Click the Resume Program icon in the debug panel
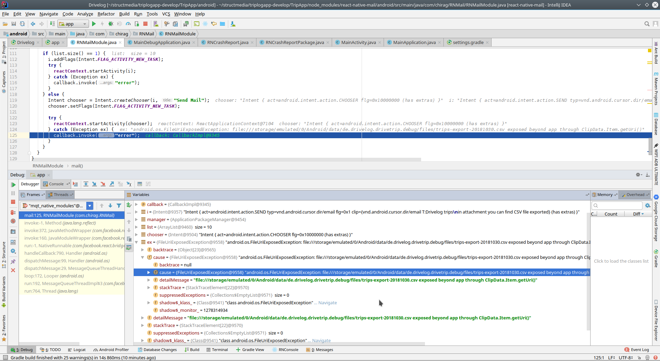This screenshot has width=660, height=361. 13,185
